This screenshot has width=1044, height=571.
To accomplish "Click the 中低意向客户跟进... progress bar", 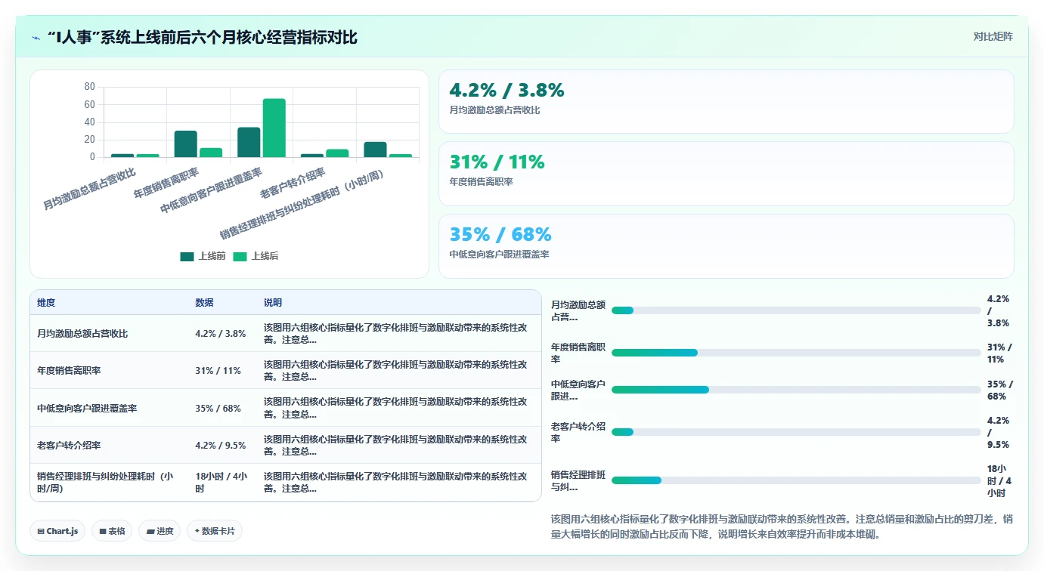I will tap(796, 390).
